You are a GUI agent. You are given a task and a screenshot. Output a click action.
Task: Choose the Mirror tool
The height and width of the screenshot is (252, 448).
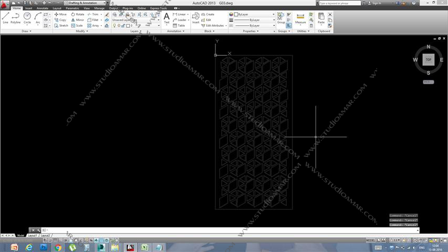click(x=78, y=20)
